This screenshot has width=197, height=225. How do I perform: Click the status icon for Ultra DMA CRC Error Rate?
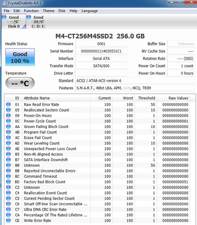[8, 209]
